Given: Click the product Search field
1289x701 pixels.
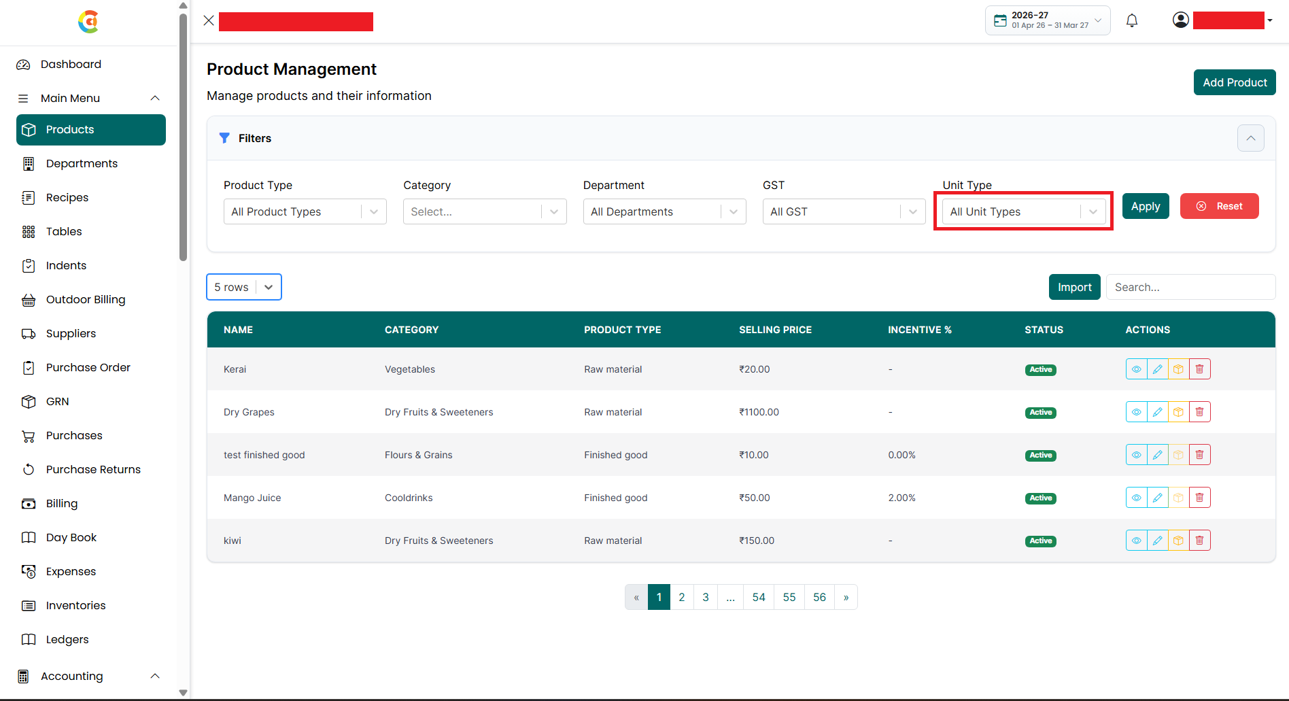Looking at the screenshot, I should point(1190,287).
